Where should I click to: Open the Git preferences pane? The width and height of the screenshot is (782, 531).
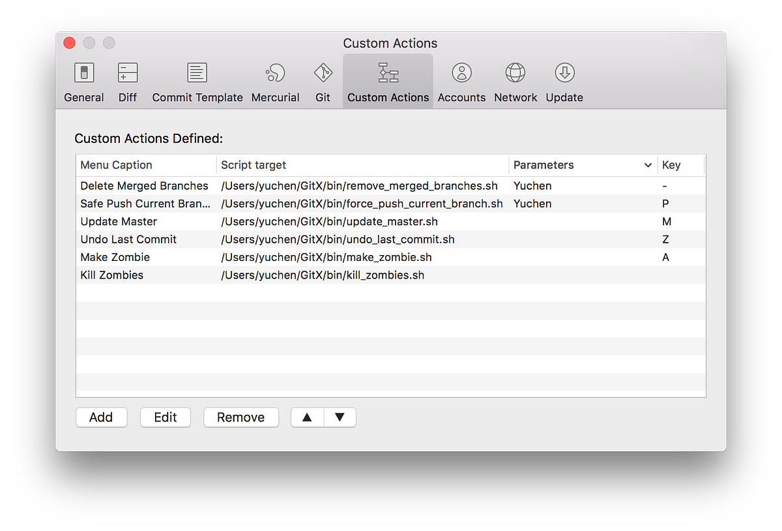click(x=323, y=81)
